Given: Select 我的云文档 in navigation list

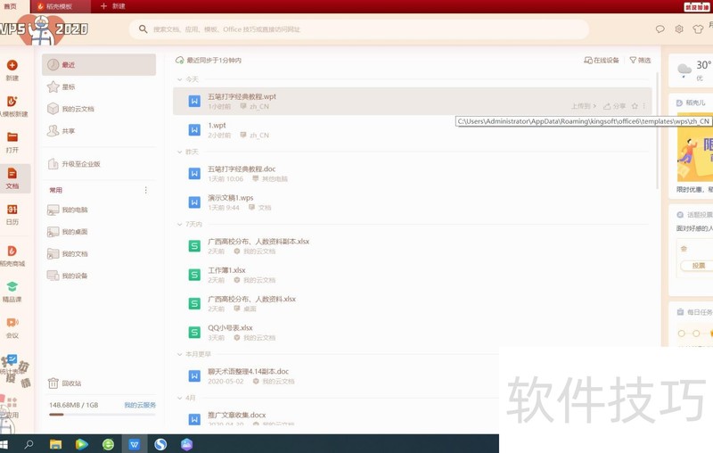Looking at the screenshot, I should point(99,109).
